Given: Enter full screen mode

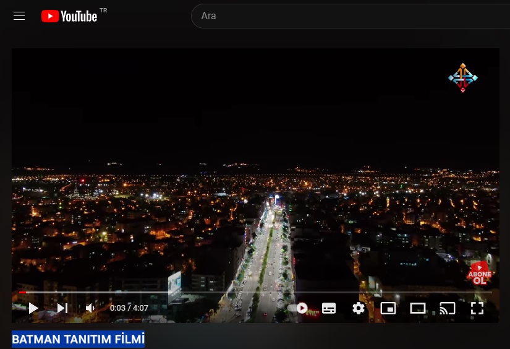Looking at the screenshot, I should pyautogui.click(x=477, y=308).
